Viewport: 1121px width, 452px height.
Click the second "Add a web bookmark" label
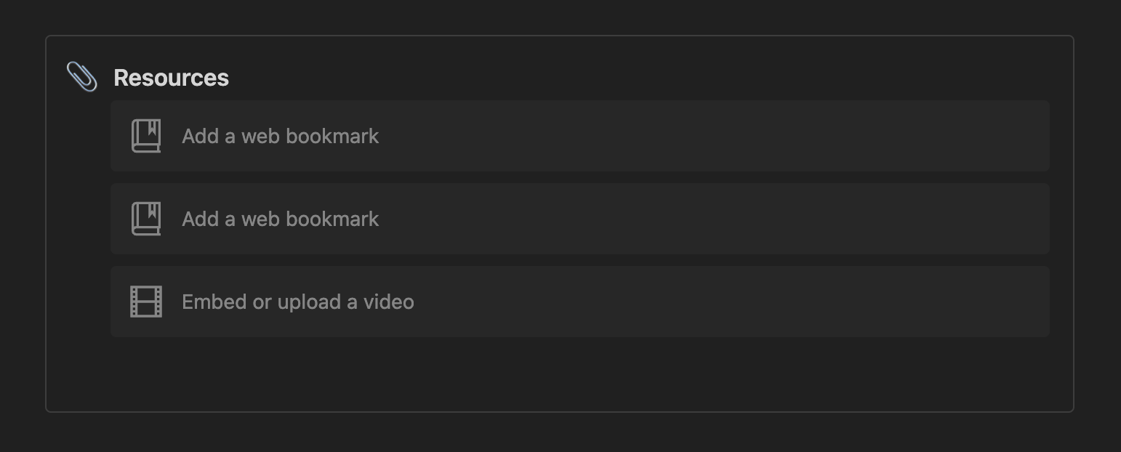(281, 219)
